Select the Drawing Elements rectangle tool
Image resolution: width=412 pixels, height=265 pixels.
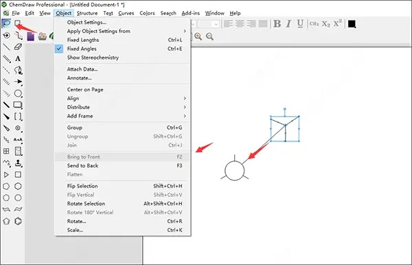click(x=18, y=105)
